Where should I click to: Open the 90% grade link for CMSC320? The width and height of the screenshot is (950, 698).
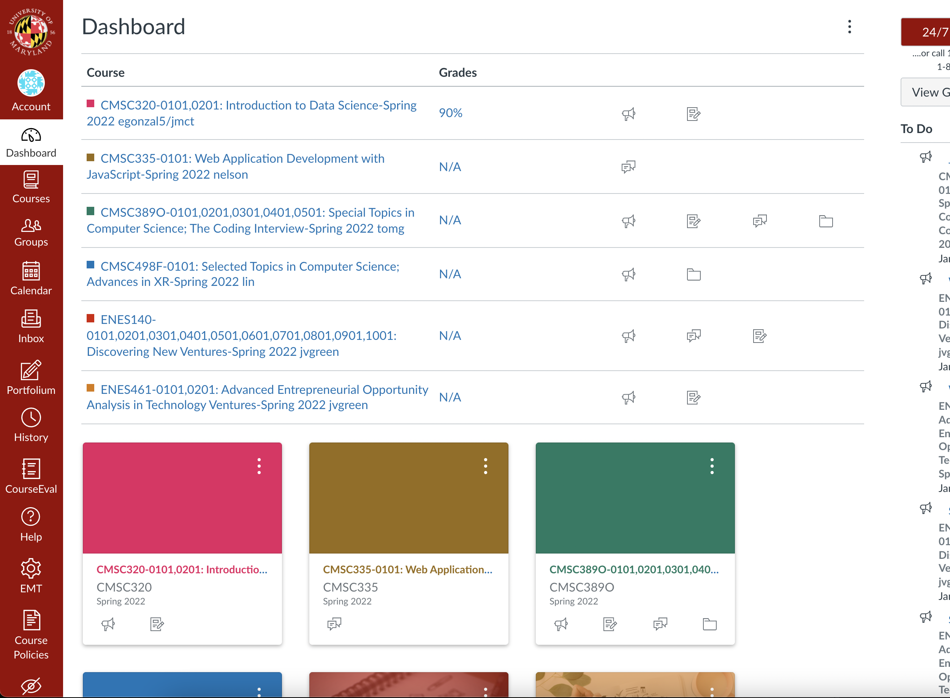450,113
